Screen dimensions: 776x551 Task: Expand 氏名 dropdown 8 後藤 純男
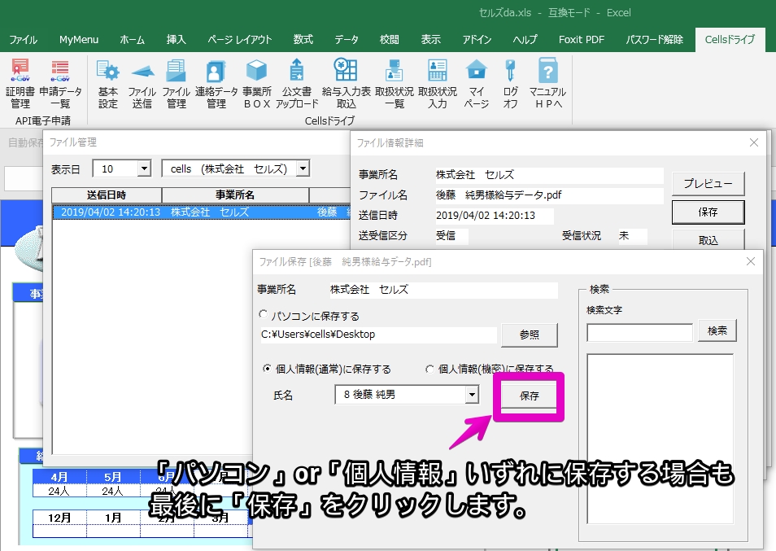[472, 395]
